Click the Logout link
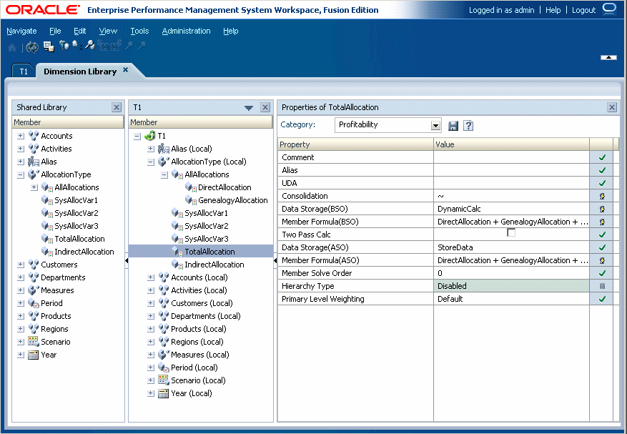The height and width of the screenshot is (434, 627). [x=583, y=11]
